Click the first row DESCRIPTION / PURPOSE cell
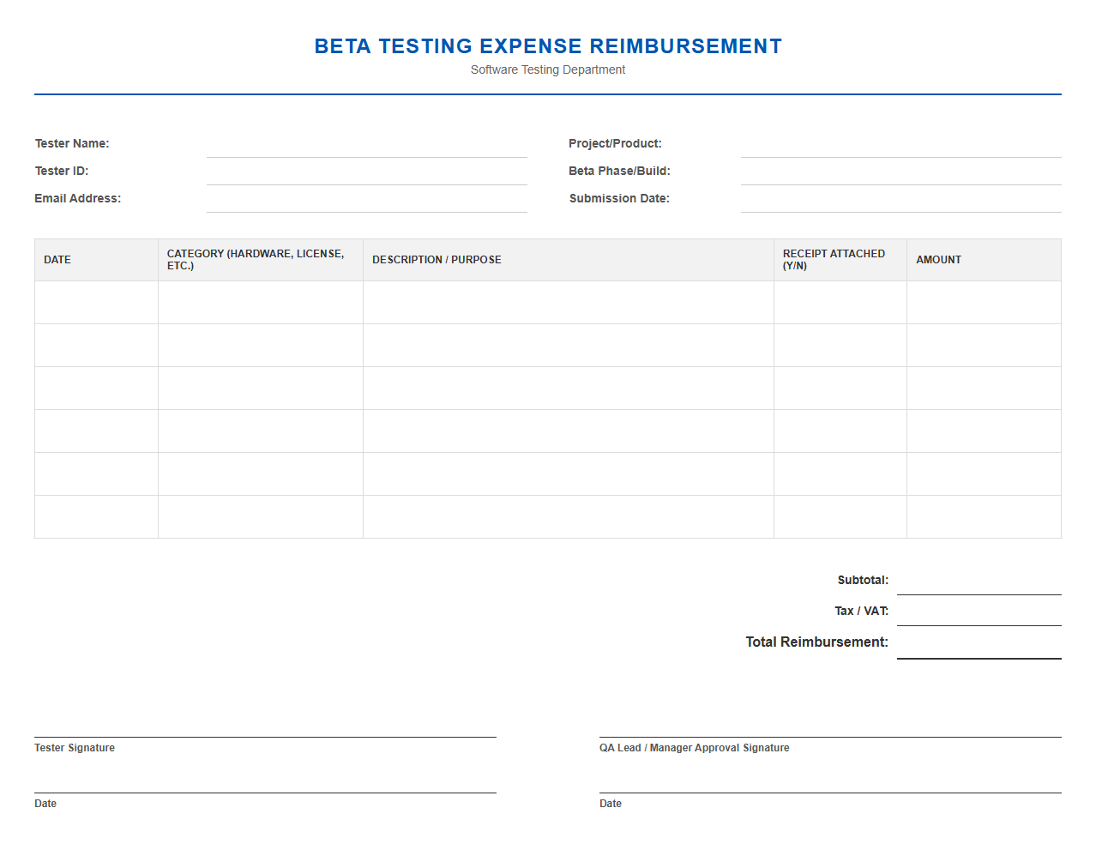The image size is (1096, 844). 569,303
